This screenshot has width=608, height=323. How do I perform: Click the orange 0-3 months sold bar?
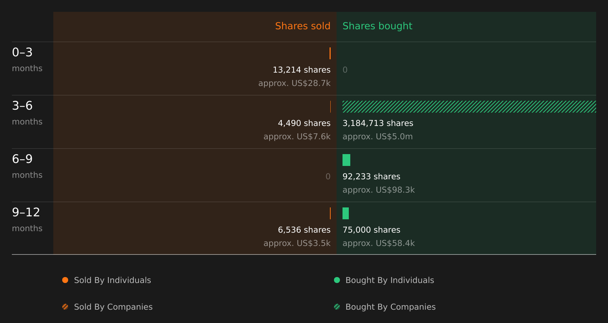[x=330, y=53]
